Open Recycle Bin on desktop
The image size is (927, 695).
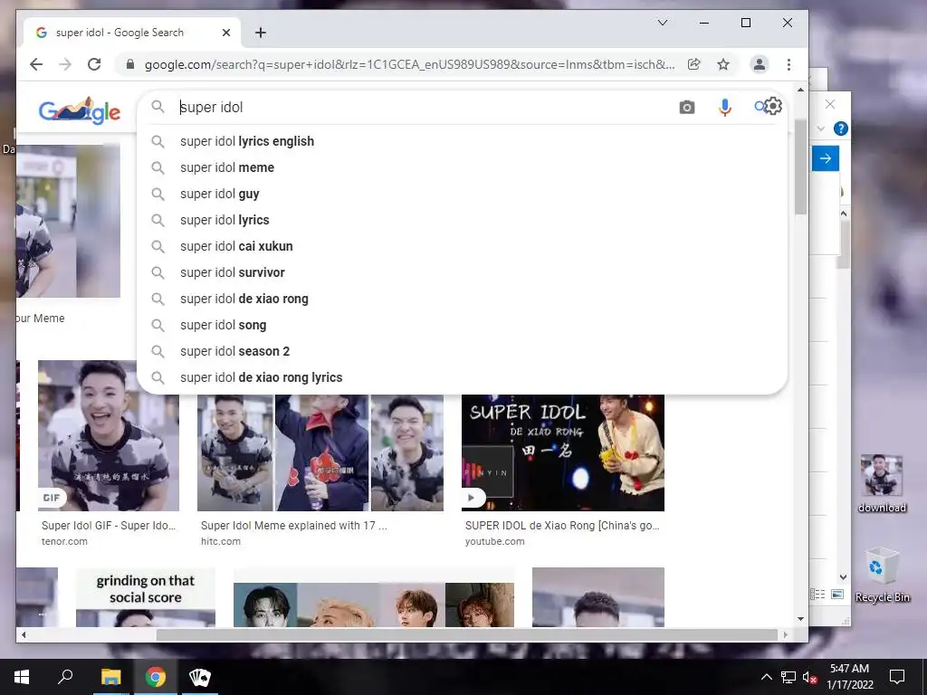pos(882,575)
